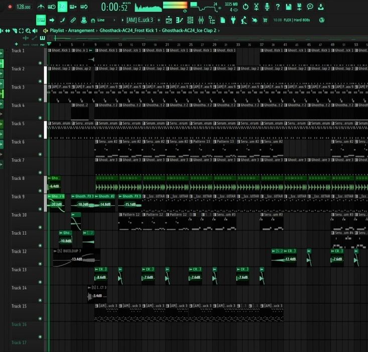Screen dimensions: 368x352
Task: Click the desk lamp icon
Action: coord(244,20)
